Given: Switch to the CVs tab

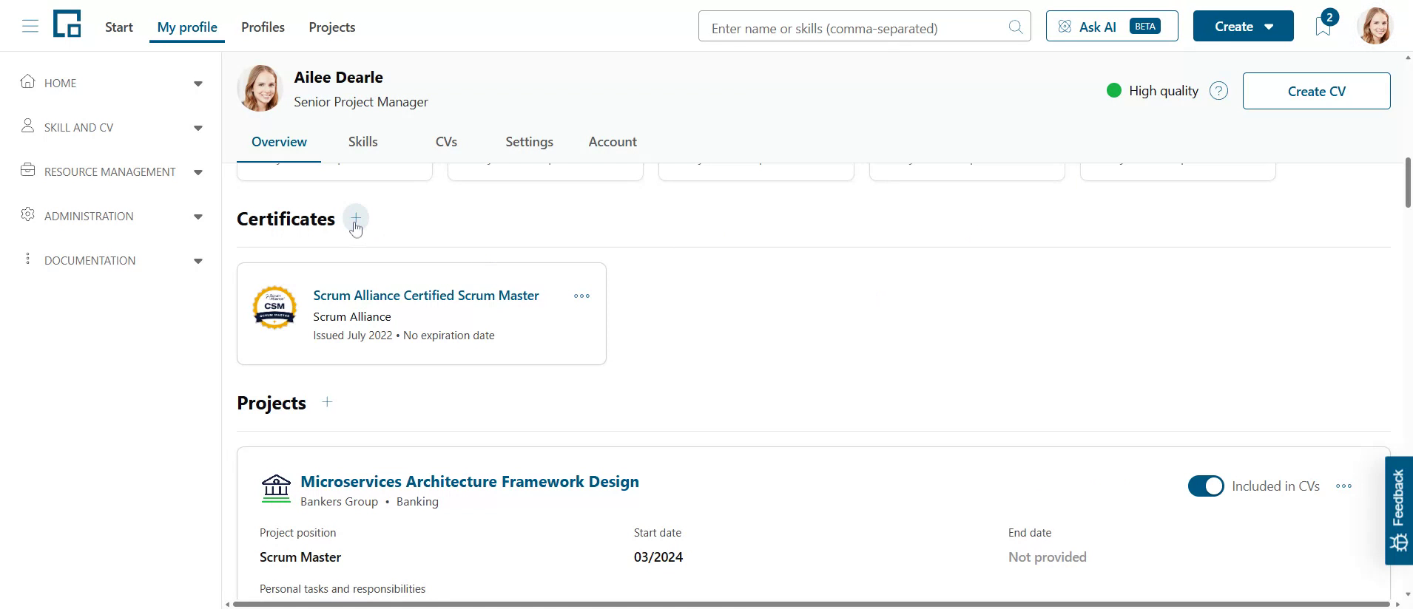Looking at the screenshot, I should [446, 141].
